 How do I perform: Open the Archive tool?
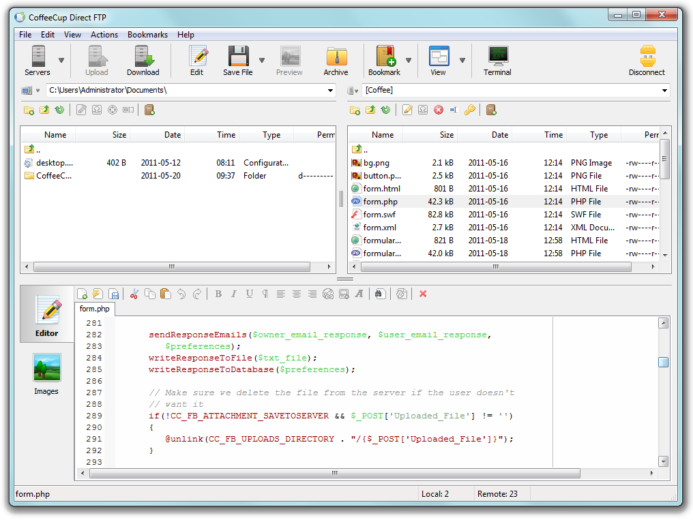point(336,60)
